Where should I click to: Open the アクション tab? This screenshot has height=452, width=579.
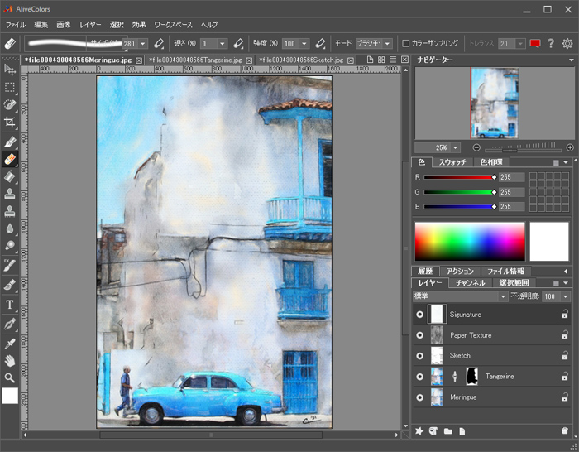(460, 272)
